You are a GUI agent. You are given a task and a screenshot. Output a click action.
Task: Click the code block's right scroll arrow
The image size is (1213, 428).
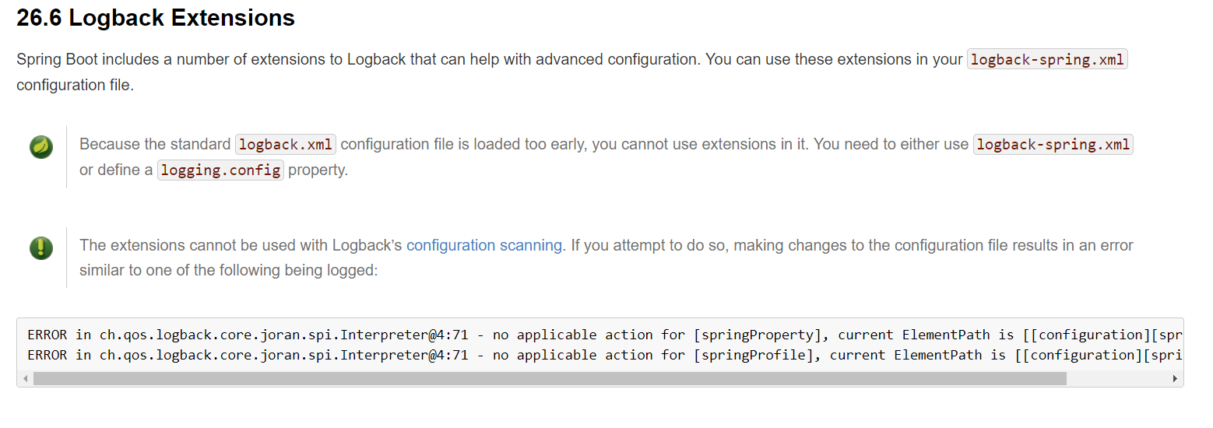1175,379
